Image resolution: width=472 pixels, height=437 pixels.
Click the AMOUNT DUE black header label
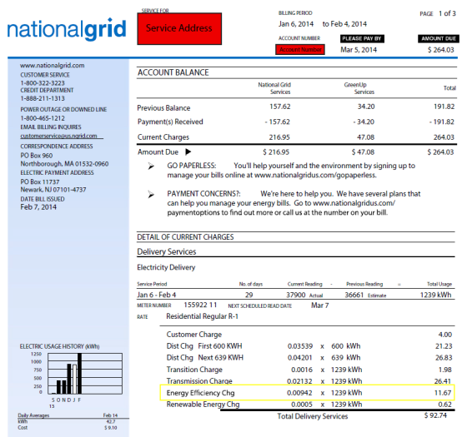tap(439, 38)
